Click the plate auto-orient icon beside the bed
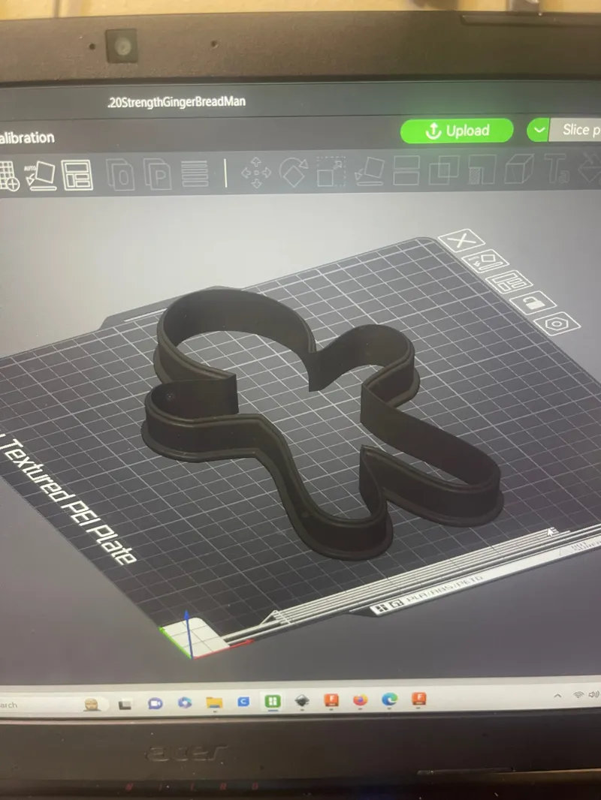 click(485, 260)
